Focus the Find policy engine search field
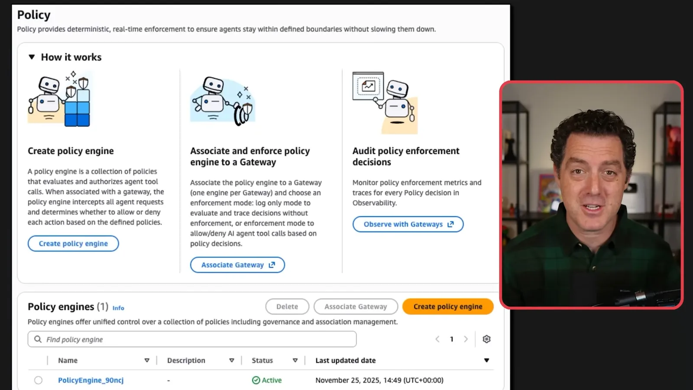The height and width of the screenshot is (390, 693). click(192, 339)
